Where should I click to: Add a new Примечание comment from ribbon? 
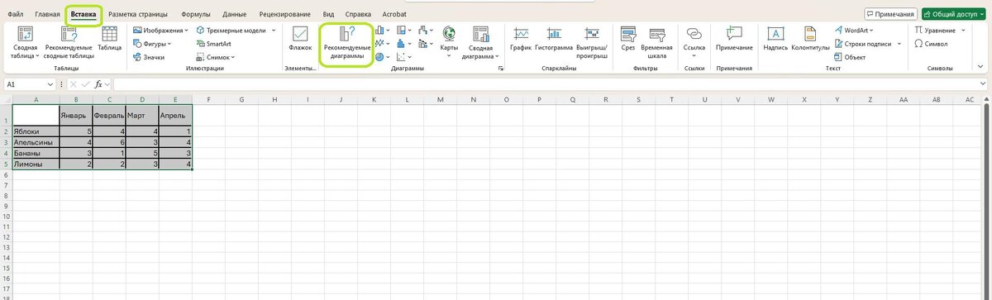[x=734, y=40]
